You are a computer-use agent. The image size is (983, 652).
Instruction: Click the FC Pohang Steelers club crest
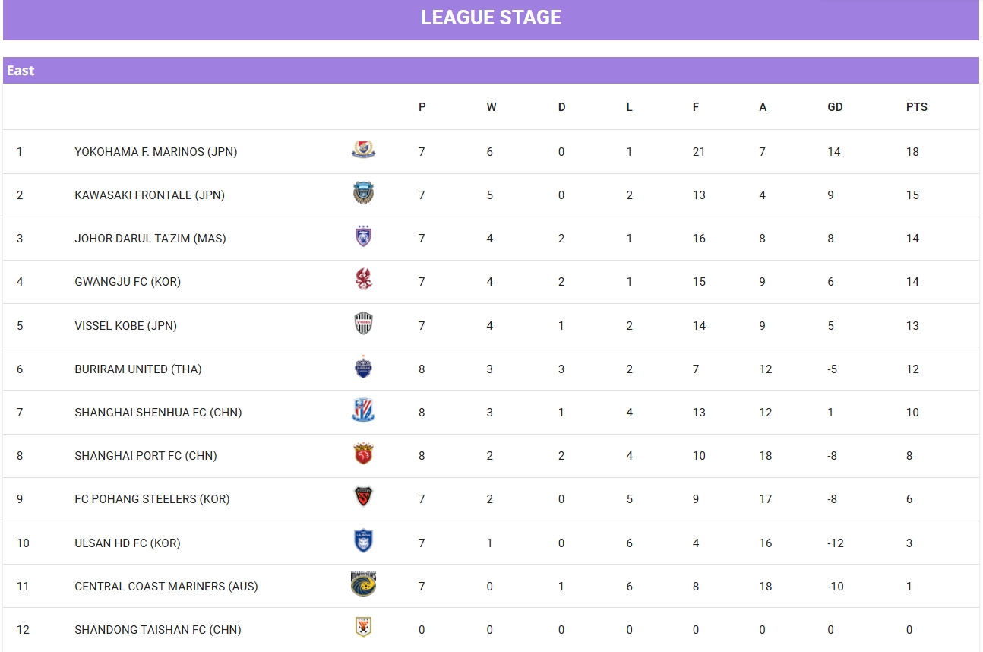click(363, 498)
